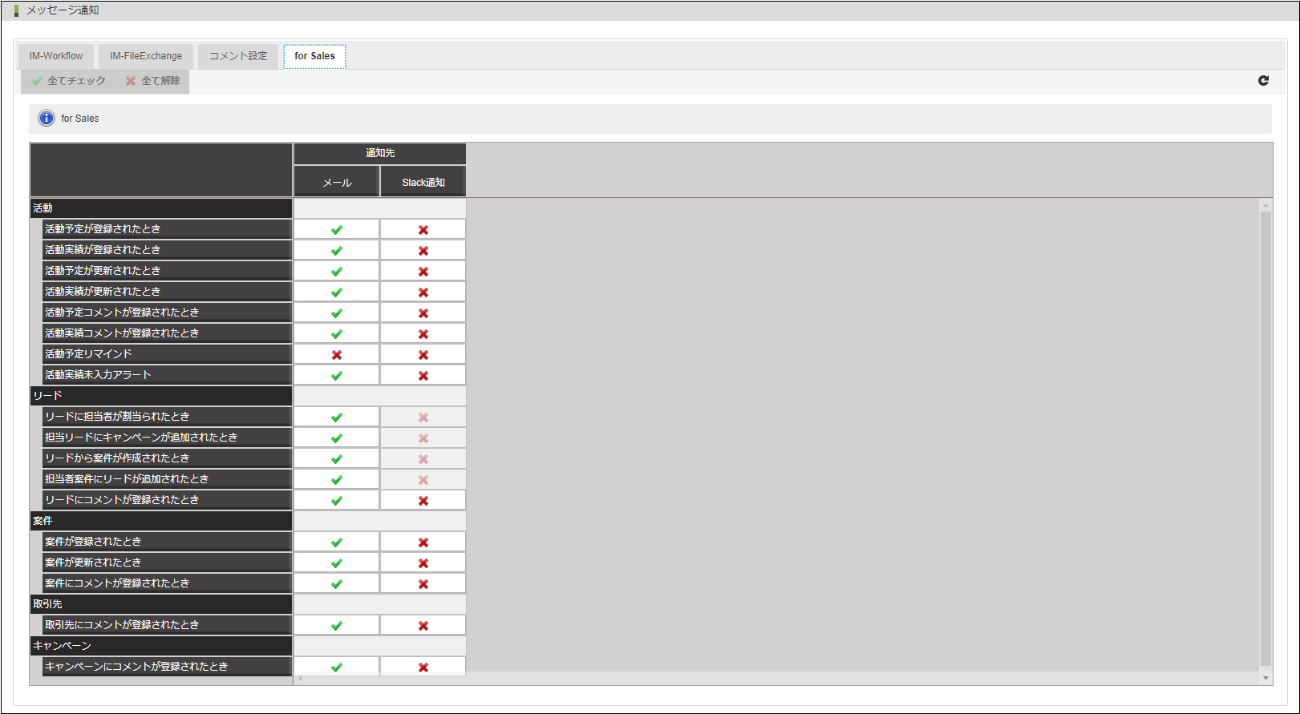Click the 通知先 header cell
Screen dimensions: 1300x714
click(x=380, y=153)
